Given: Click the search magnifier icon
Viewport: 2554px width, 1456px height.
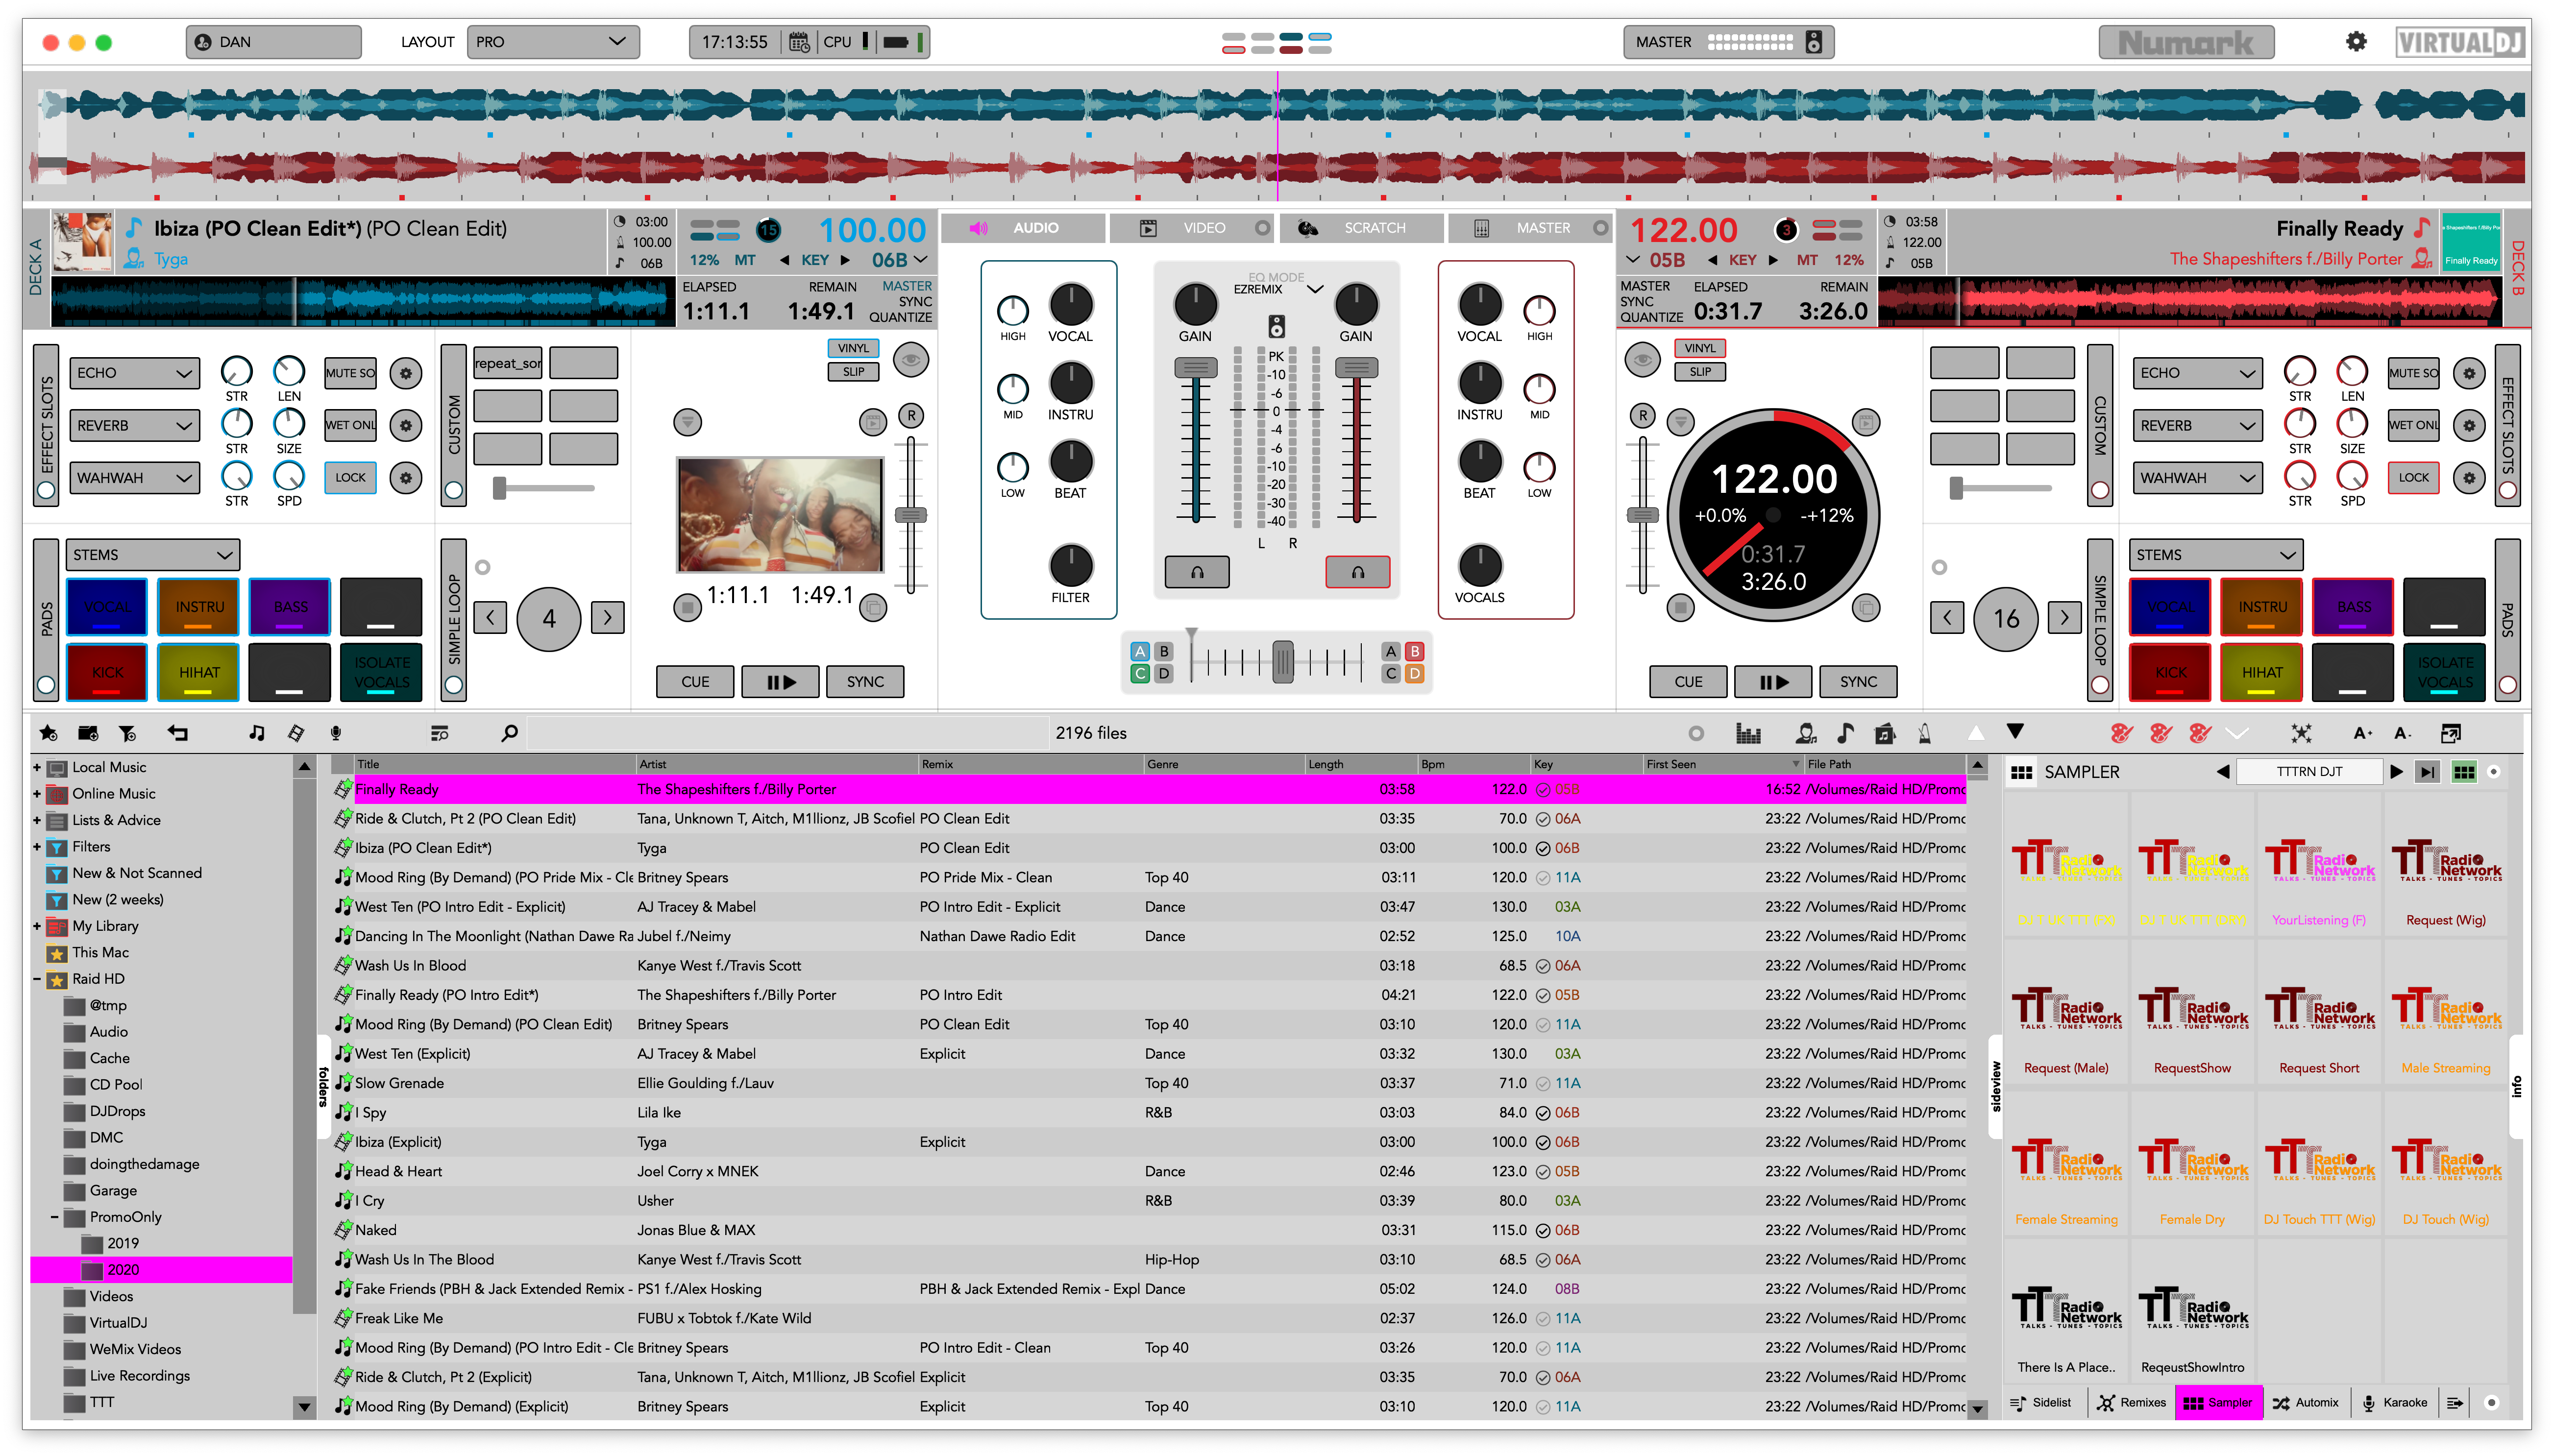Looking at the screenshot, I should (509, 733).
